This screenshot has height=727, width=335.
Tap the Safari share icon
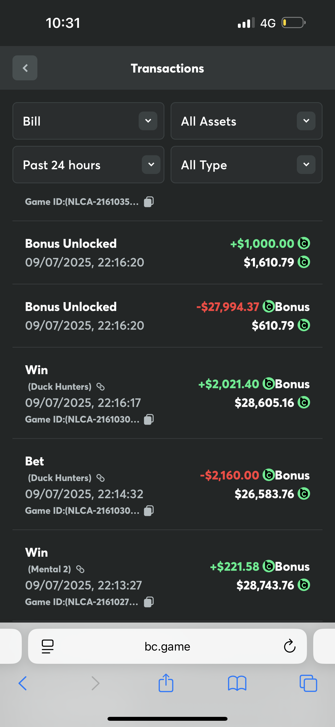coord(166,683)
